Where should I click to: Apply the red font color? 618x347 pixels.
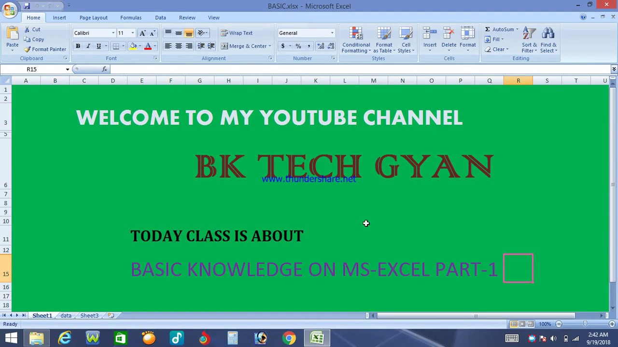(x=148, y=46)
